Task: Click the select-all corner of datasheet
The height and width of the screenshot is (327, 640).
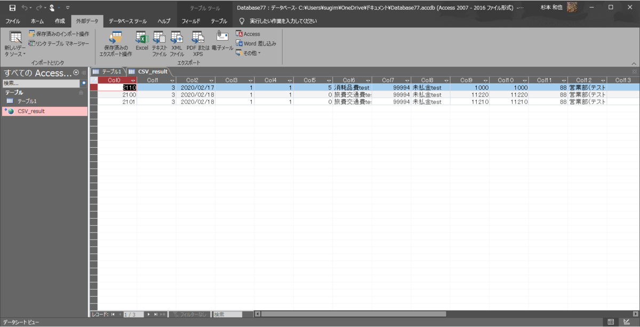Action: coord(94,80)
